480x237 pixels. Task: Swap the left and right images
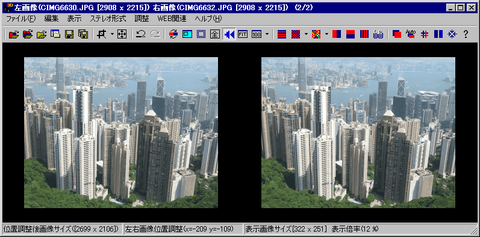[173, 34]
